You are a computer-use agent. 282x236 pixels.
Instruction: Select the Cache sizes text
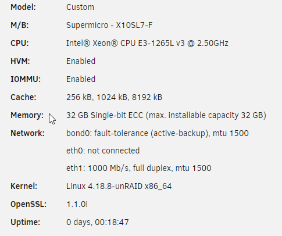114,97
